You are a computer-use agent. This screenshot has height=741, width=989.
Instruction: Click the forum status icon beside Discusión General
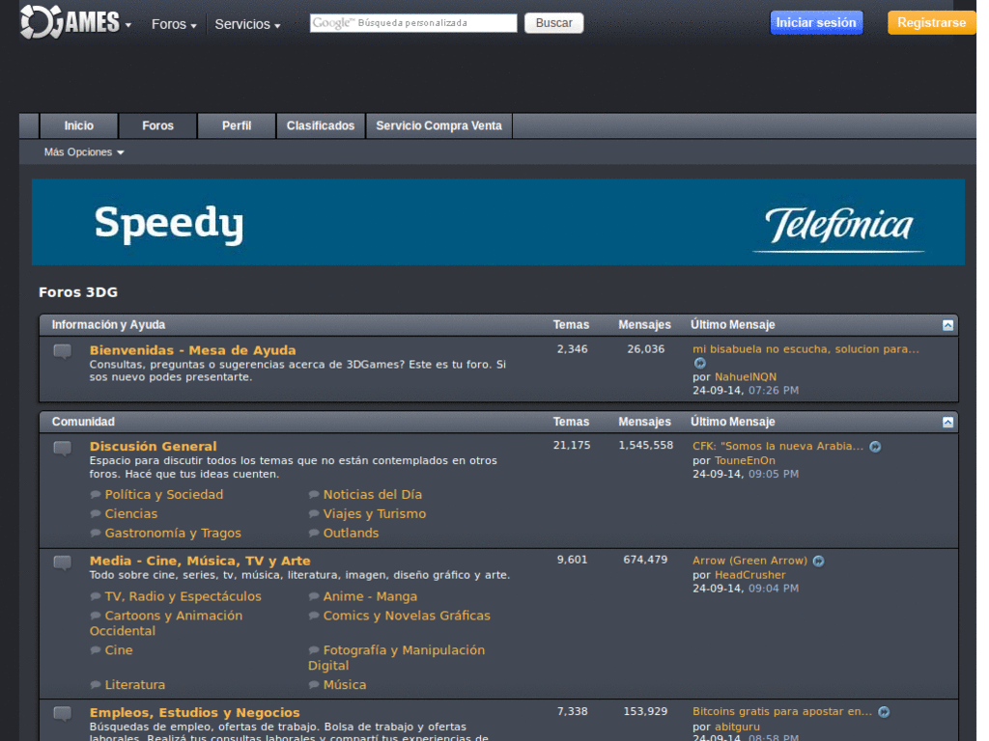pos(63,449)
